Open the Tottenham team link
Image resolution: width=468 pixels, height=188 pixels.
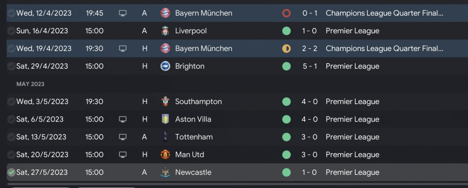click(194, 137)
